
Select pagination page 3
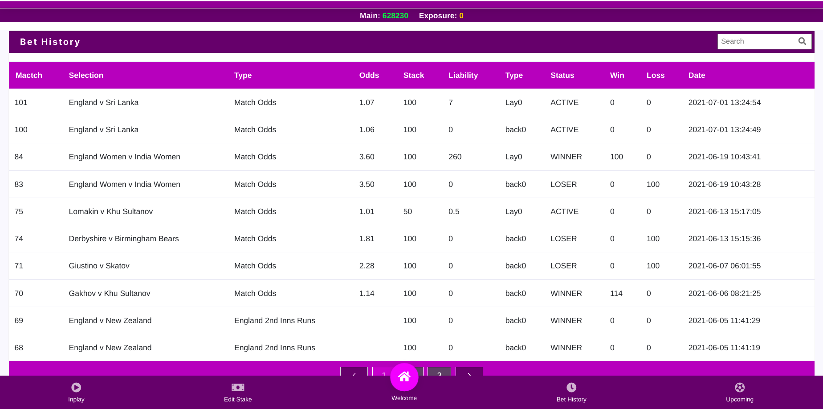click(x=439, y=372)
